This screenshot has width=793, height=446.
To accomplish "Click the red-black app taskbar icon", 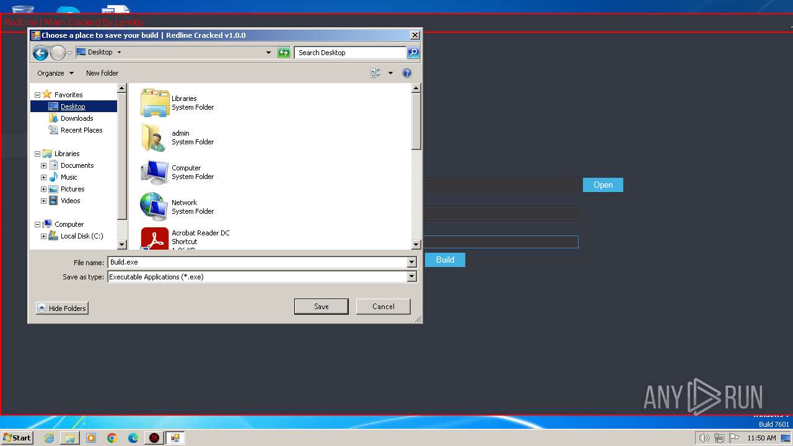I will [x=154, y=438].
